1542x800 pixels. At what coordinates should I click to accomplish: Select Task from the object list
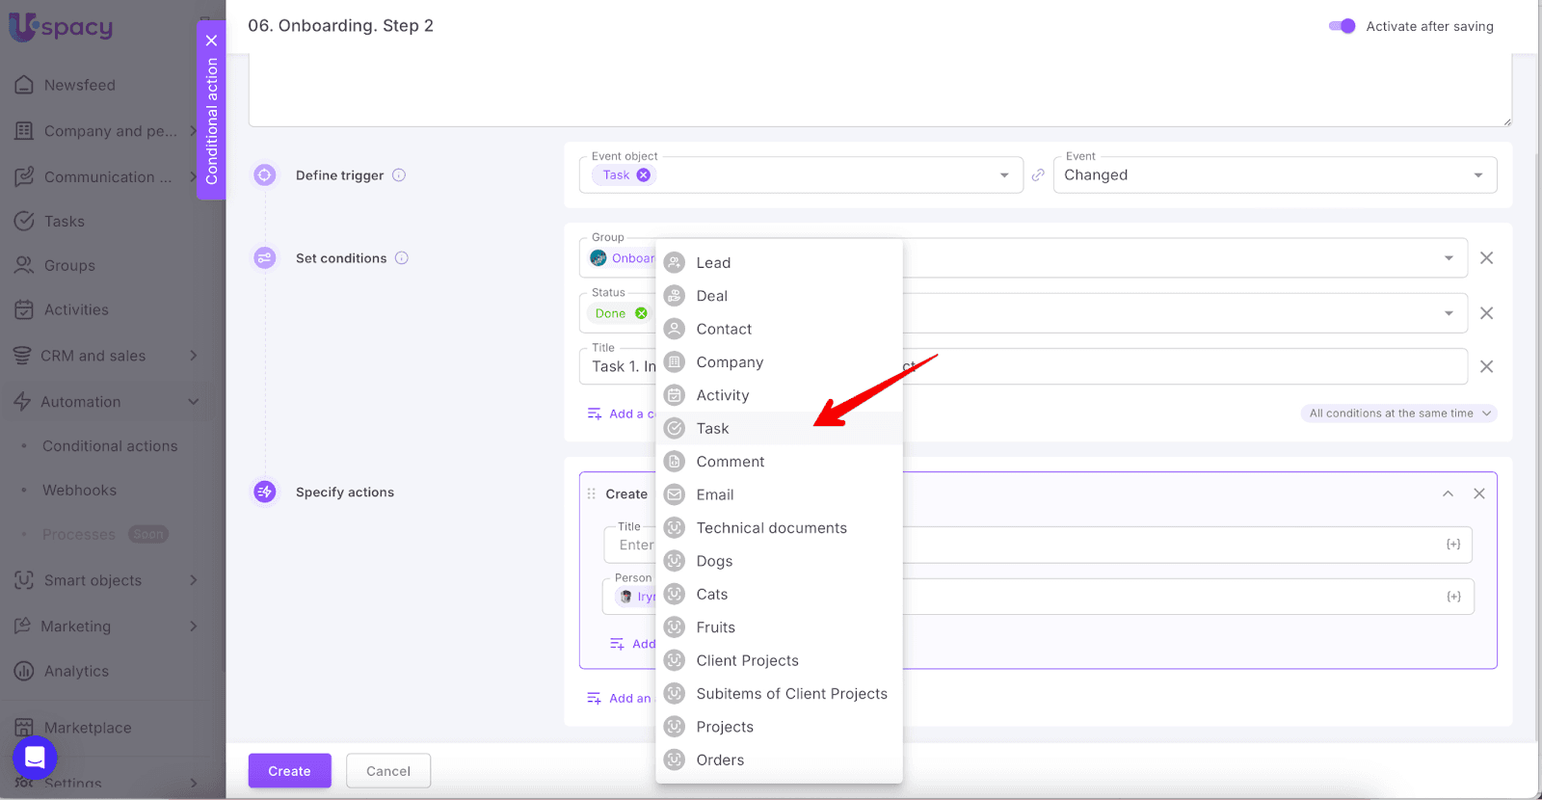coord(713,429)
